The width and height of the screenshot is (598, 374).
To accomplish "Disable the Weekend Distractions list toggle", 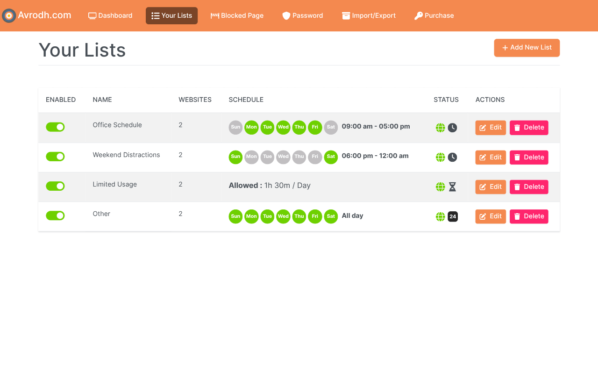I will [55, 157].
